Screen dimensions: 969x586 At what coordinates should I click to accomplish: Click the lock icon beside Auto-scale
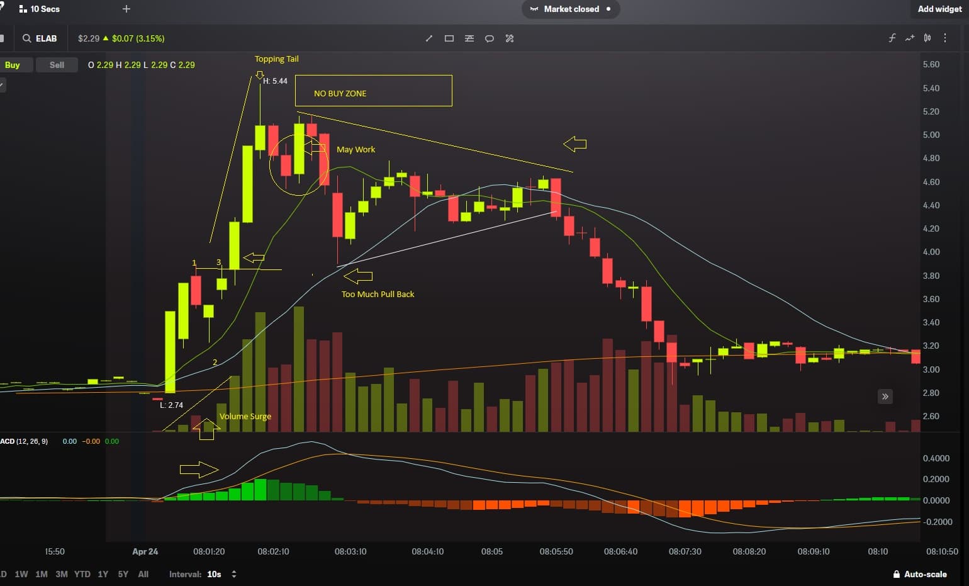[896, 574]
